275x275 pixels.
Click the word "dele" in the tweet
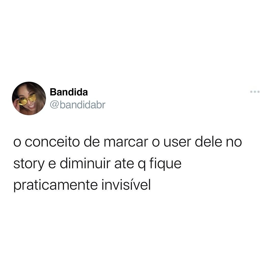pos(209,142)
